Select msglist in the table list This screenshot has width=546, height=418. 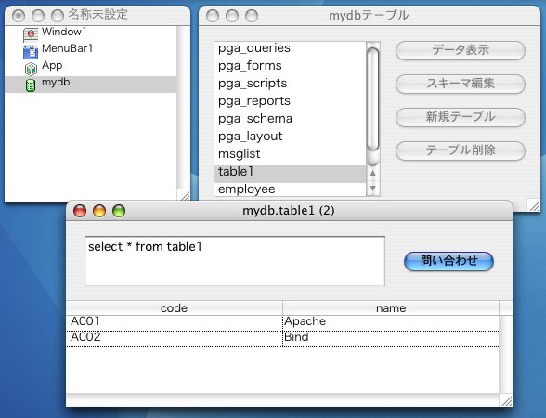(290, 154)
